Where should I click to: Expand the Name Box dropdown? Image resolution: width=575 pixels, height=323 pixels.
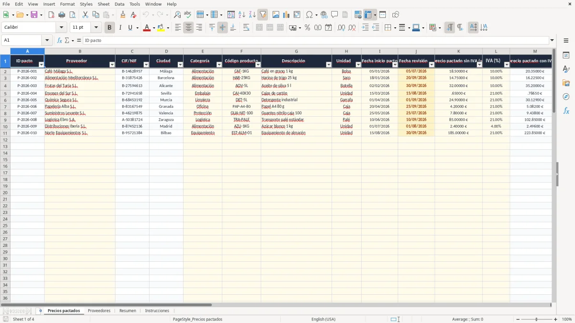[x=47, y=40]
